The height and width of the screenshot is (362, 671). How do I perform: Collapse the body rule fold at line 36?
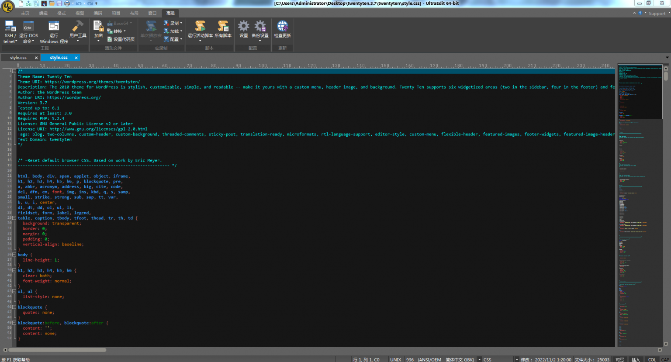[x=14, y=255]
